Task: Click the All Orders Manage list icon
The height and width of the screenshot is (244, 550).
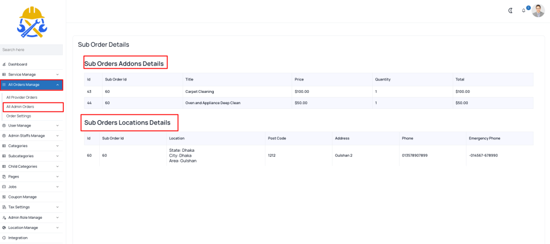Action: 4,84
